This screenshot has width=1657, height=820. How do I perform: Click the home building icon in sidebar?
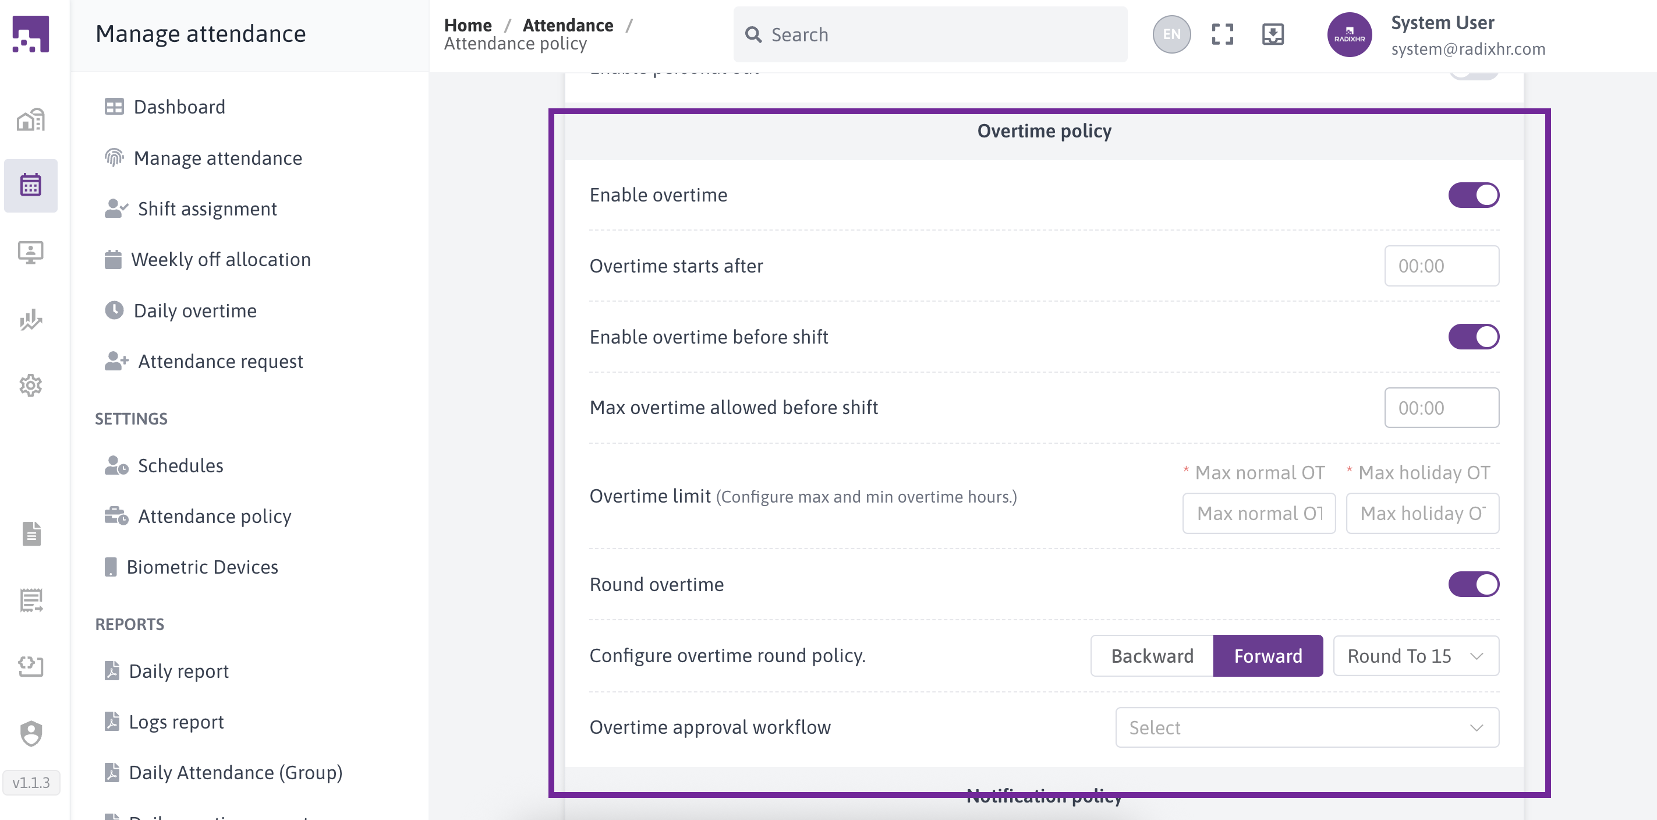point(30,120)
